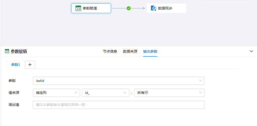Click the 数据同步 node icon on canvas

pos(153,8)
